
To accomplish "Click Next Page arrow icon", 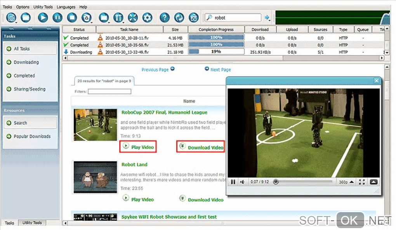I will [207, 69].
